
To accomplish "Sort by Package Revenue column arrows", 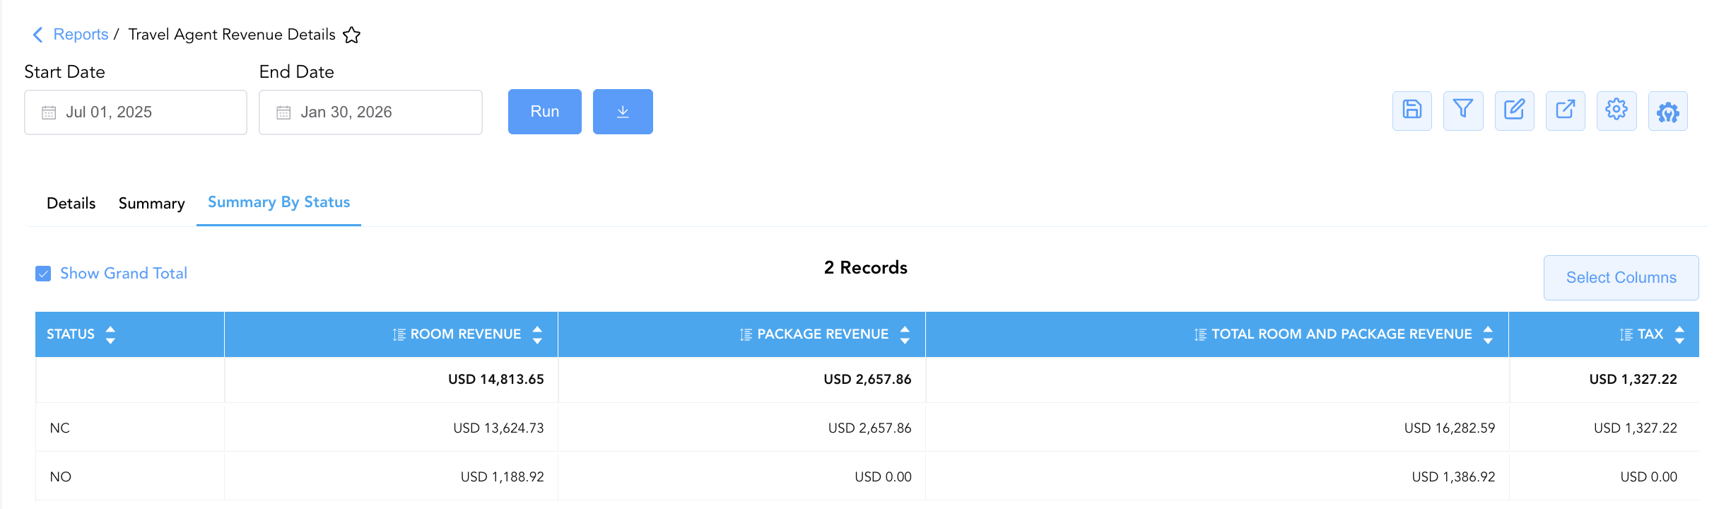I will (x=905, y=334).
